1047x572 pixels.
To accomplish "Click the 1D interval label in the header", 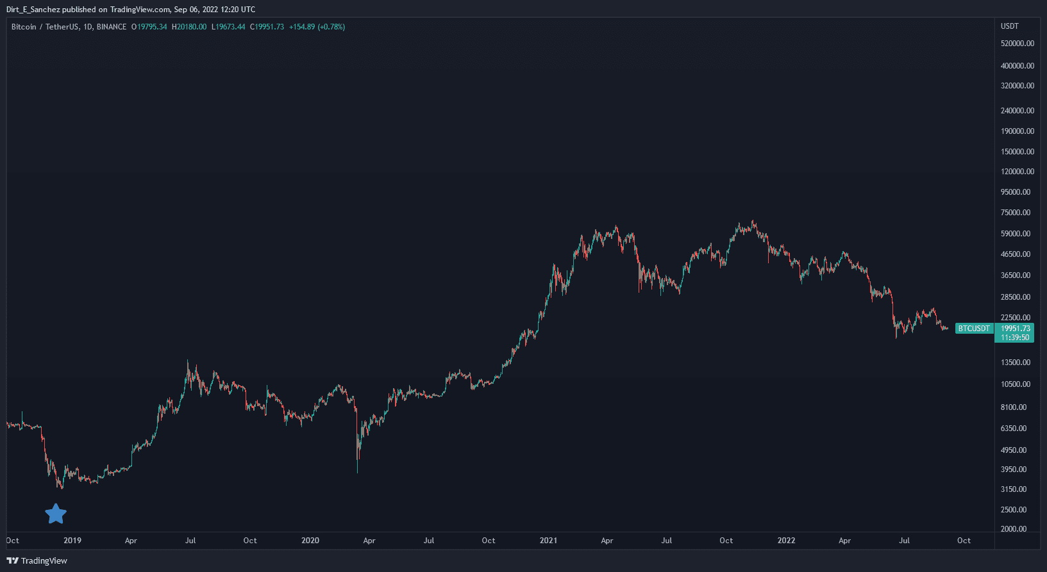I will [x=88, y=27].
